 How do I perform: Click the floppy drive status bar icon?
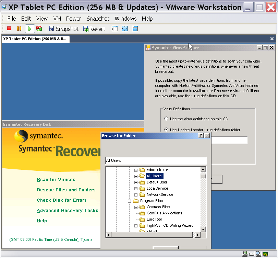pyautogui.click(x=245, y=254)
